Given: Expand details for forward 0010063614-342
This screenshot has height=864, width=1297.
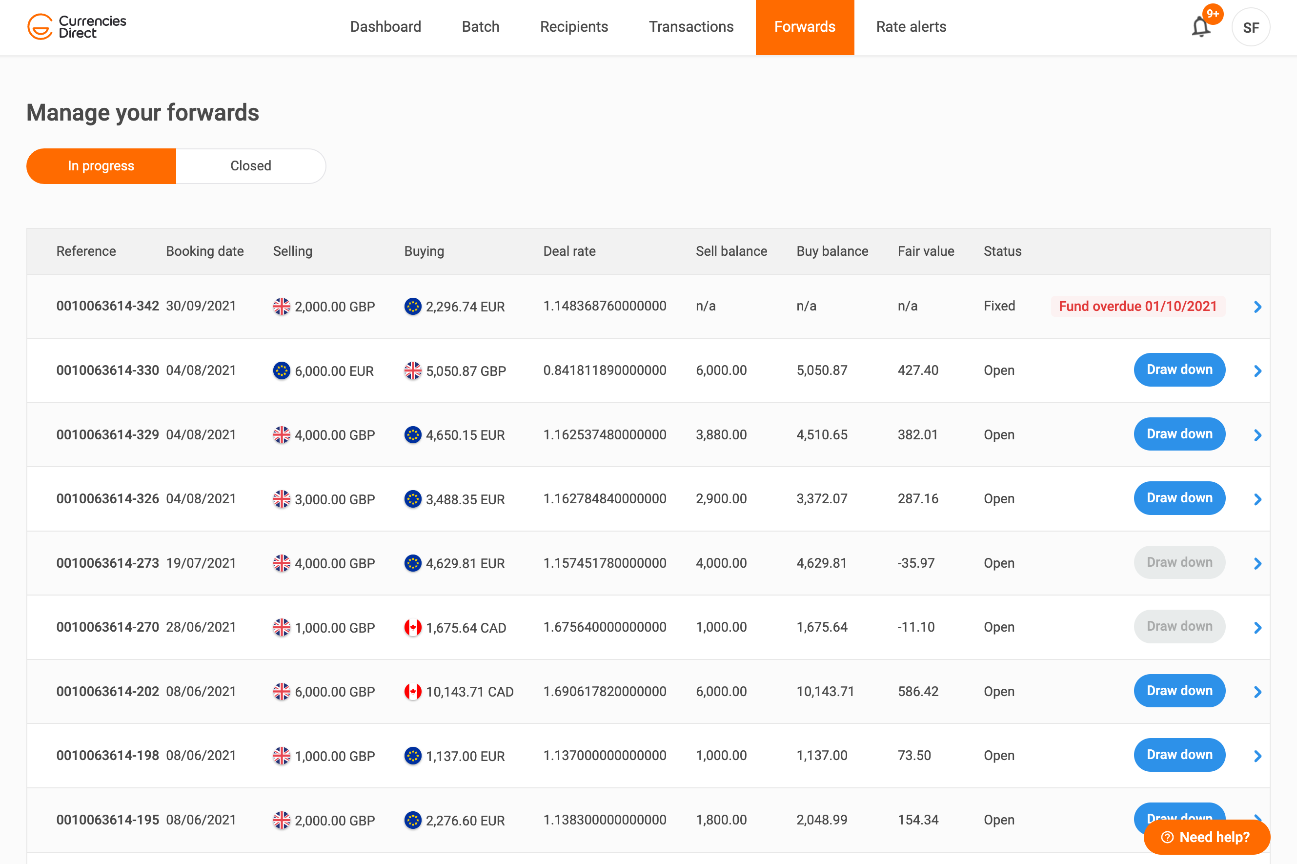Looking at the screenshot, I should click(1257, 307).
